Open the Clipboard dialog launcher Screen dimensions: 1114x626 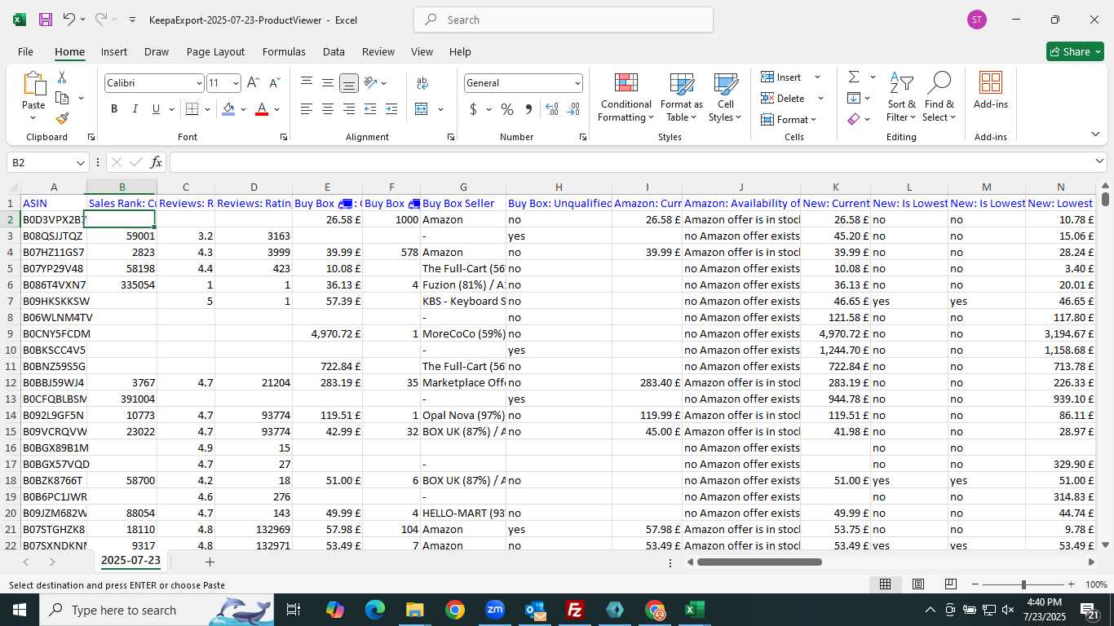coord(91,137)
